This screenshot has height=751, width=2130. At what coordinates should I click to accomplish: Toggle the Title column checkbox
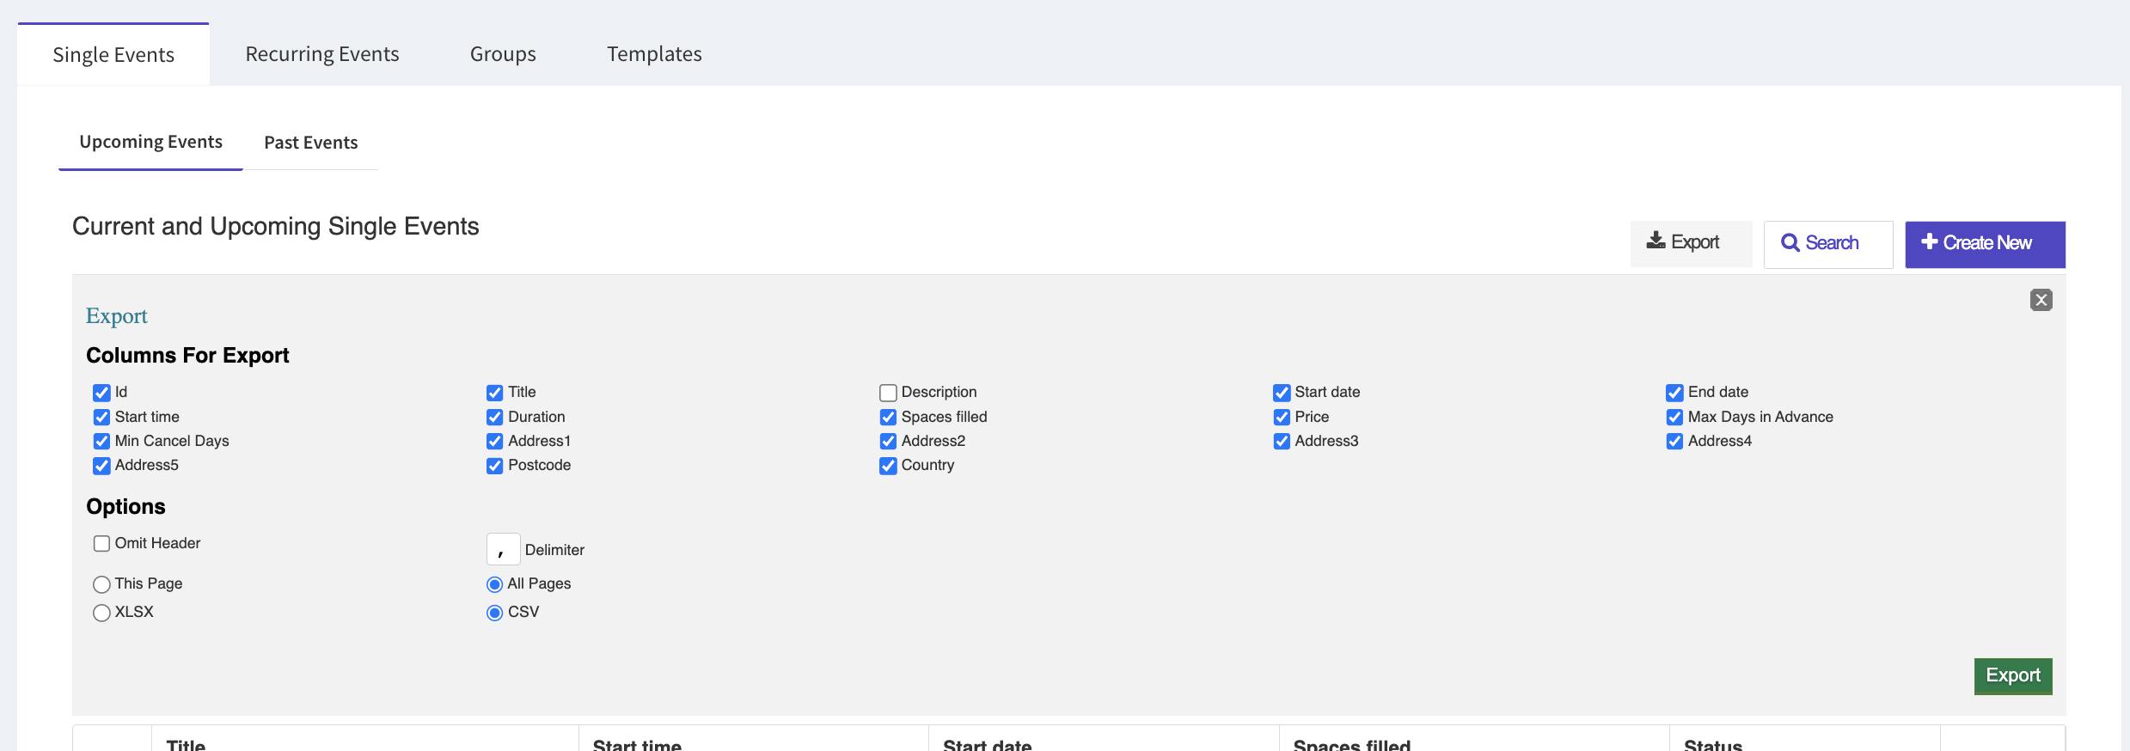(x=494, y=393)
